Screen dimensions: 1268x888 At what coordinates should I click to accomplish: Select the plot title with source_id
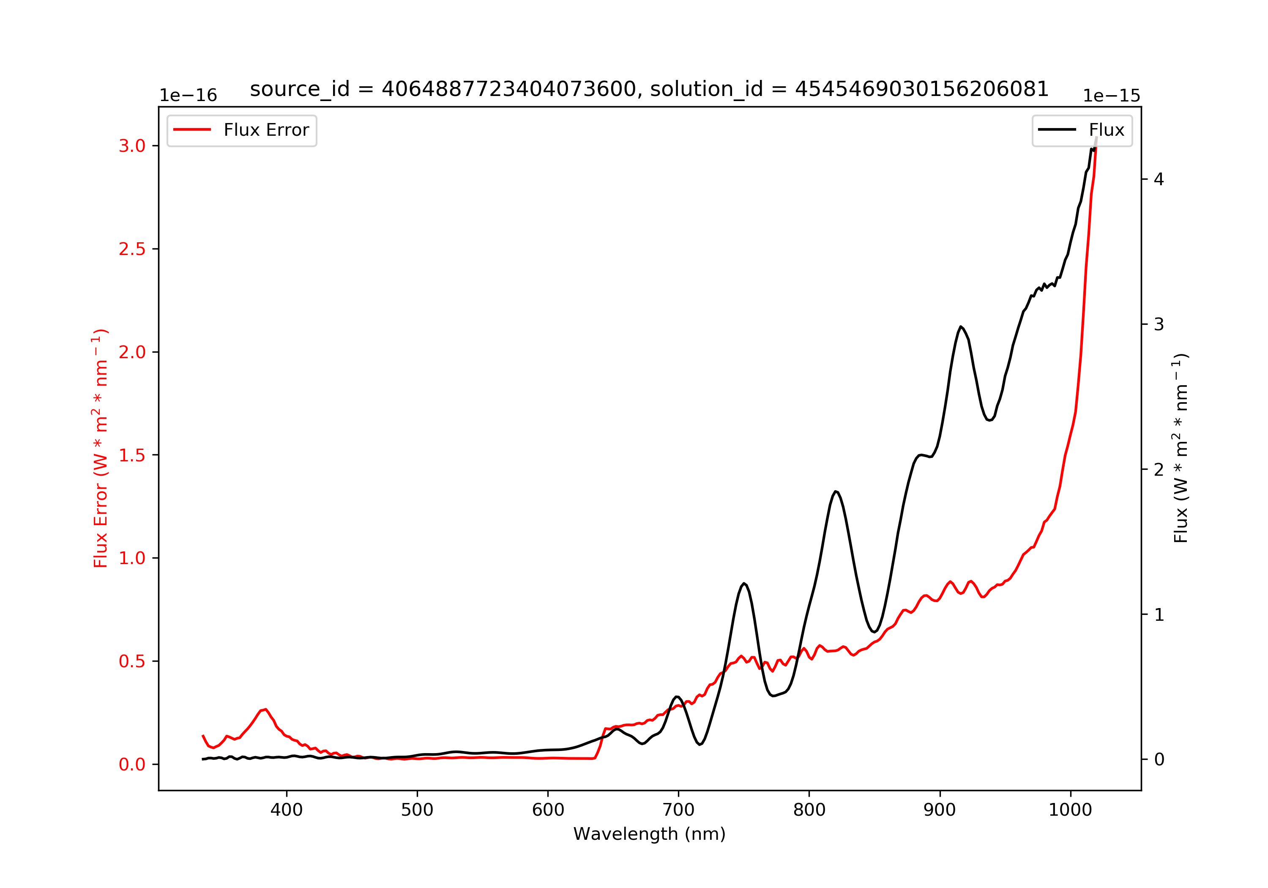point(650,89)
